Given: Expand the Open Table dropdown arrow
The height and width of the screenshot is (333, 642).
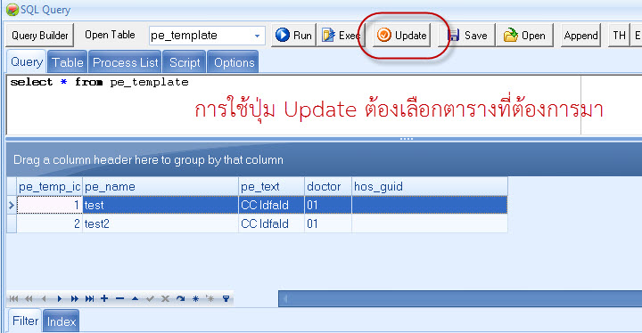Looking at the screenshot, I should coord(257,36).
